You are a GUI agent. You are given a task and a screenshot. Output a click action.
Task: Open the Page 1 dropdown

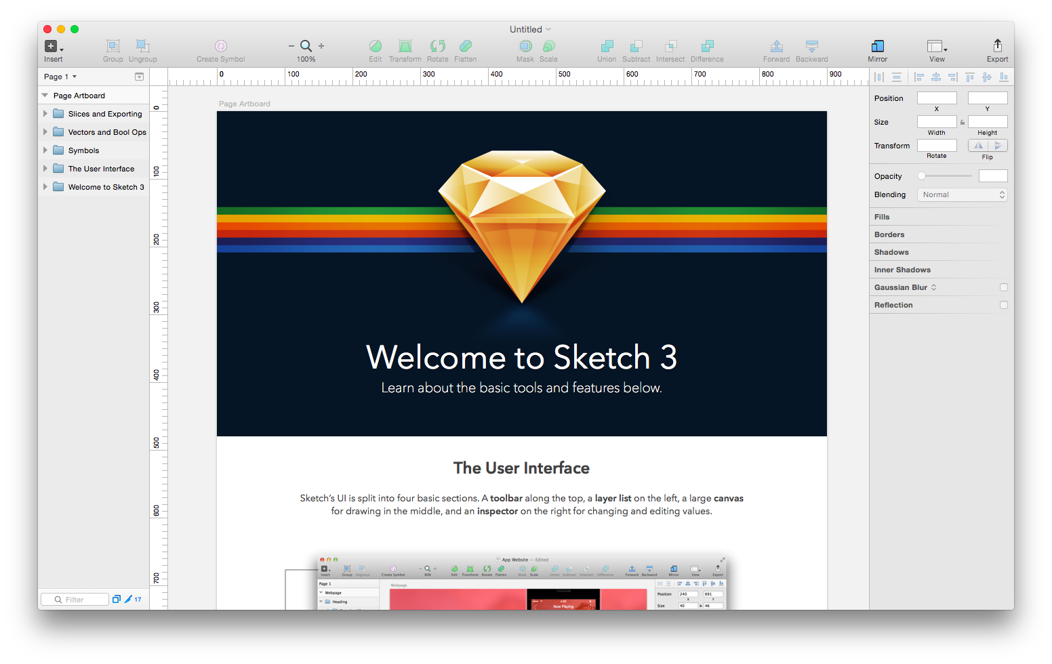pos(60,77)
